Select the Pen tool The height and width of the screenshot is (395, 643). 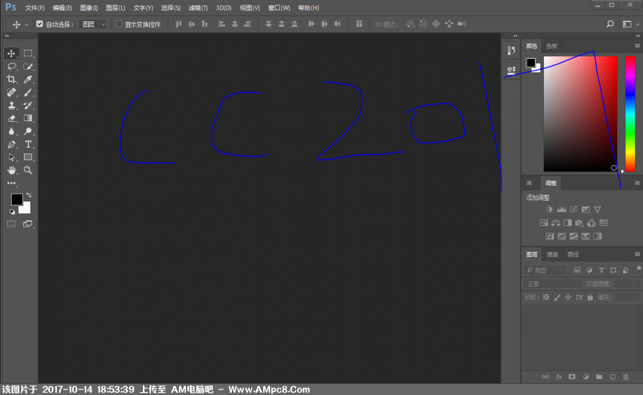(11, 144)
